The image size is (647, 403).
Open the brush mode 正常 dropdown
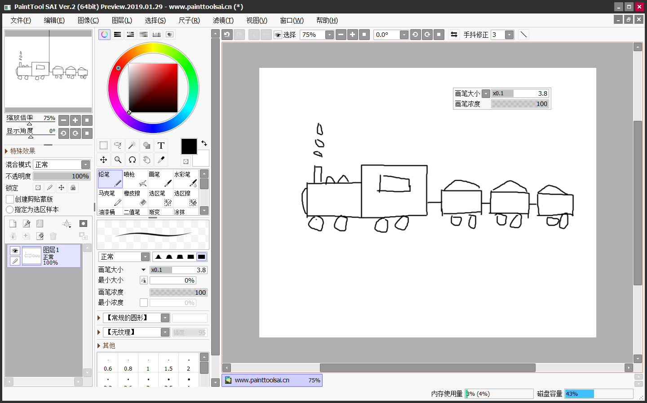pyautogui.click(x=145, y=257)
